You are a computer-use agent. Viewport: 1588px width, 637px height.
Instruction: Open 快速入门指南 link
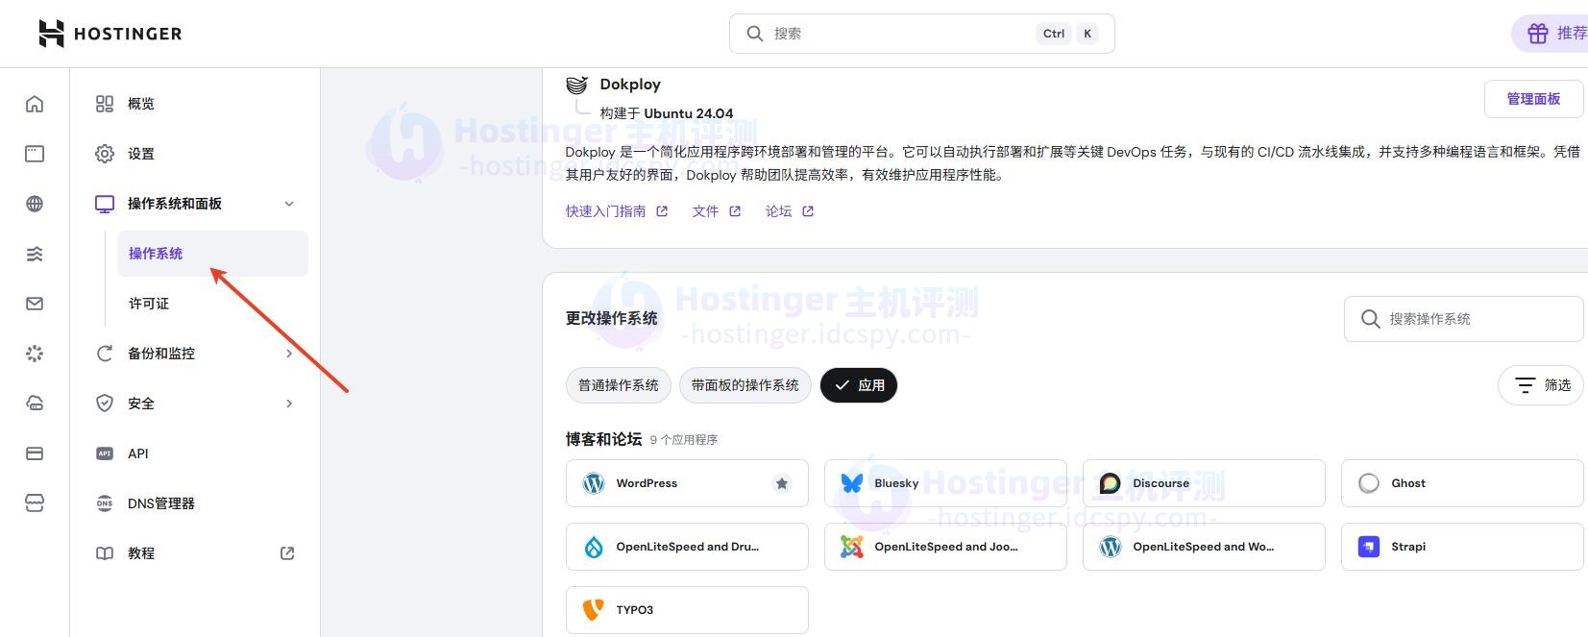coord(617,211)
